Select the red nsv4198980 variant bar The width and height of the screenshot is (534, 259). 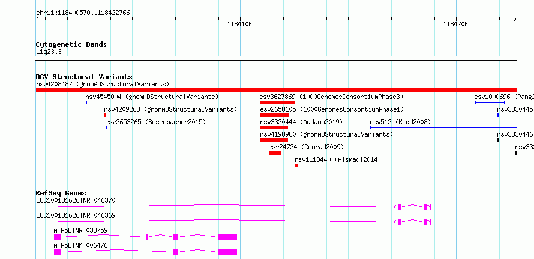[274, 140]
